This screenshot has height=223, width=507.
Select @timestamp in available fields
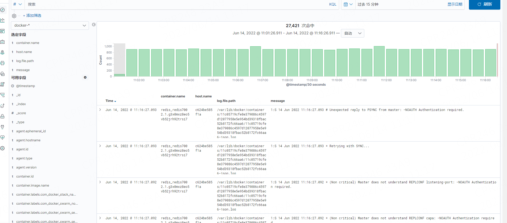[26, 86]
